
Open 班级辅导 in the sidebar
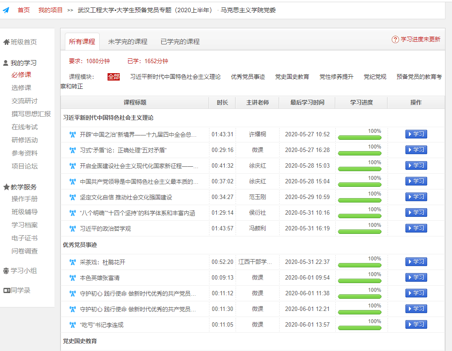click(24, 212)
